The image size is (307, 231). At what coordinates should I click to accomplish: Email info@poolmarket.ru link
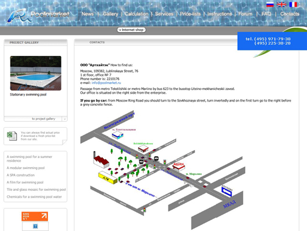click(106, 83)
